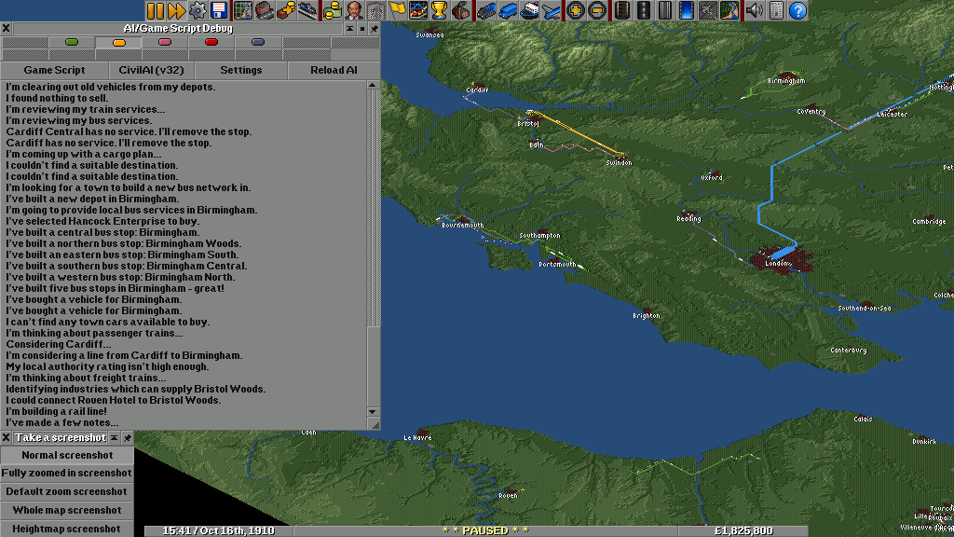
Task: Select the green company AI slot
Action: click(x=72, y=42)
